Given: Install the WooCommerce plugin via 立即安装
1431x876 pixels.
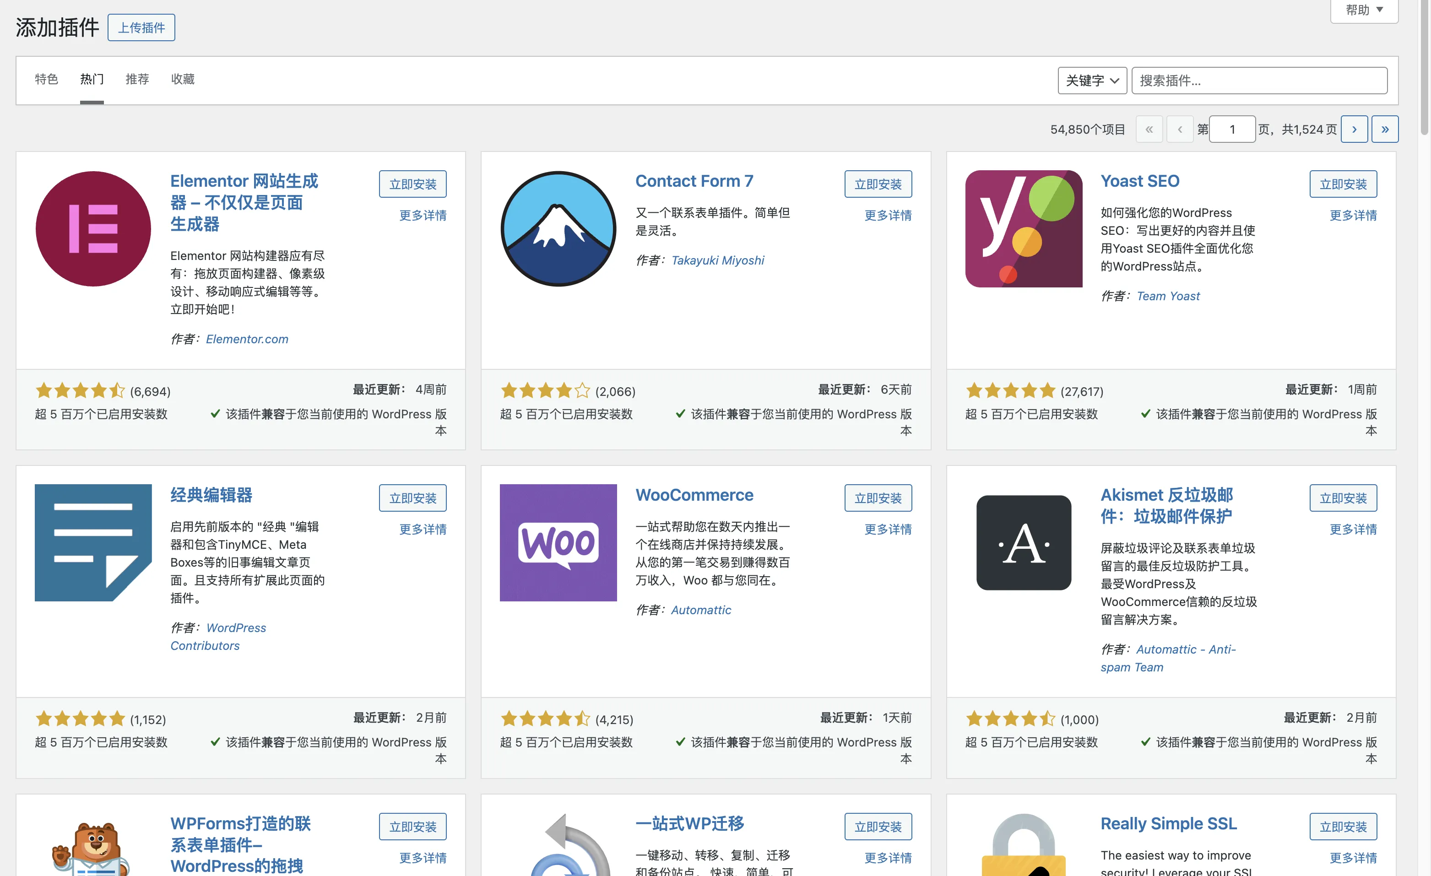Looking at the screenshot, I should (x=878, y=497).
